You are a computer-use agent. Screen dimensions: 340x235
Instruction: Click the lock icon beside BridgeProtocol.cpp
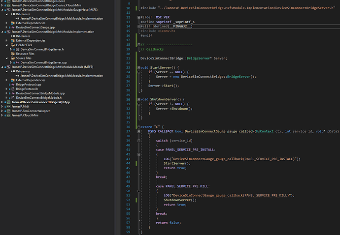pyautogui.click(x=9, y=85)
